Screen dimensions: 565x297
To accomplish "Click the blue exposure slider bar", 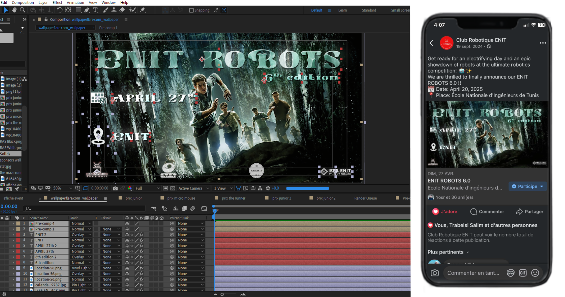I will (x=308, y=188).
